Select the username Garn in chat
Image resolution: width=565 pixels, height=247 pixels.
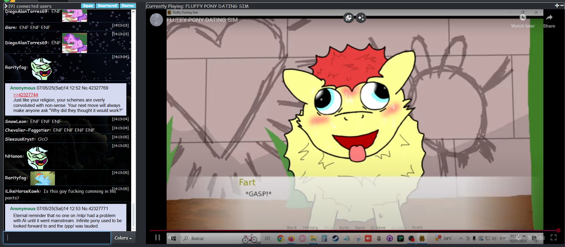[11, 27]
